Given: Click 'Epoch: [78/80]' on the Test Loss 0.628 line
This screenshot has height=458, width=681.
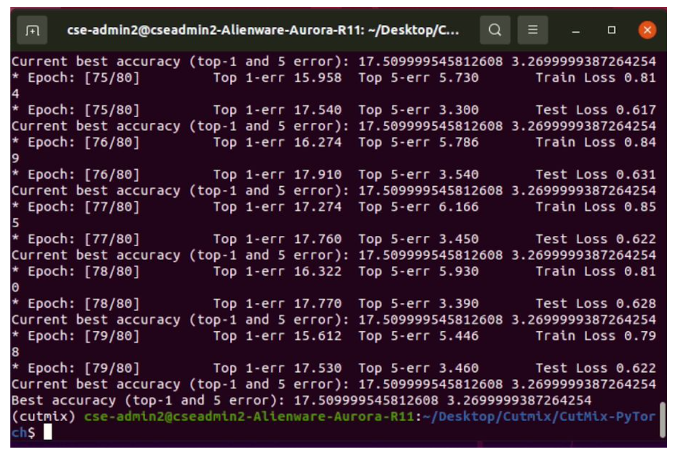Looking at the screenshot, I should 84,303.
